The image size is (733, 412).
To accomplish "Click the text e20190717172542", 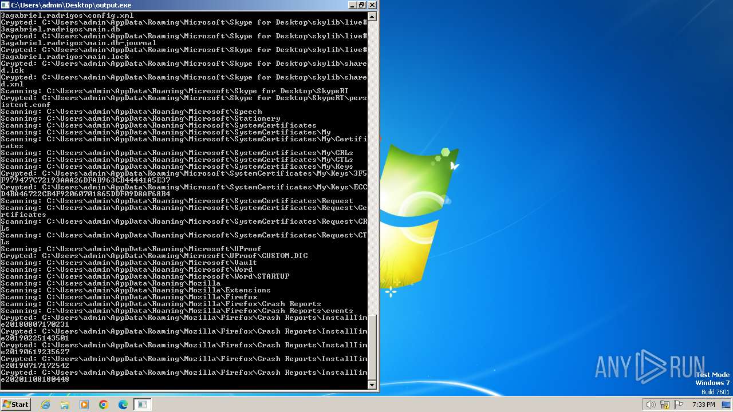I will [35, 366].
